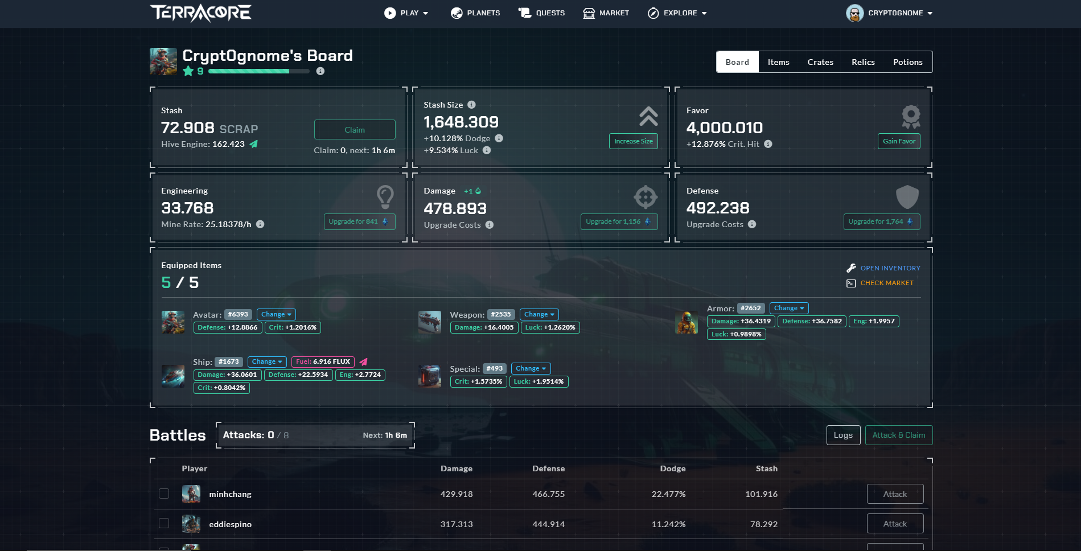Click the Crit. Hit info icon
The height and width of the screenshot is (551, 1081).
tap(768, 144)
